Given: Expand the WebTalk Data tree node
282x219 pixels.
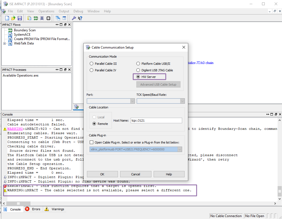Looking at the screenshot, I should click(x=5, y=43).
